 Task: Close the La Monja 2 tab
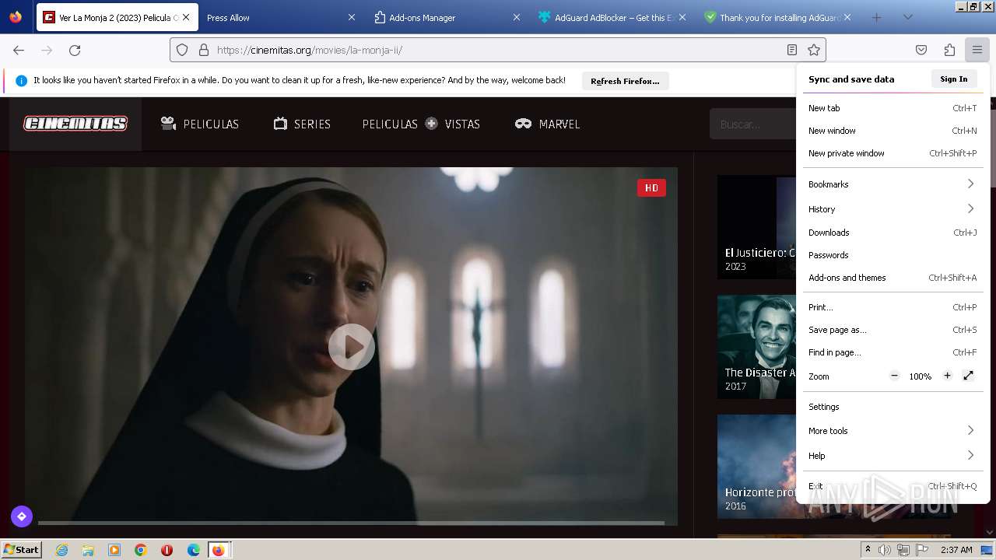[x=186, y=17]
